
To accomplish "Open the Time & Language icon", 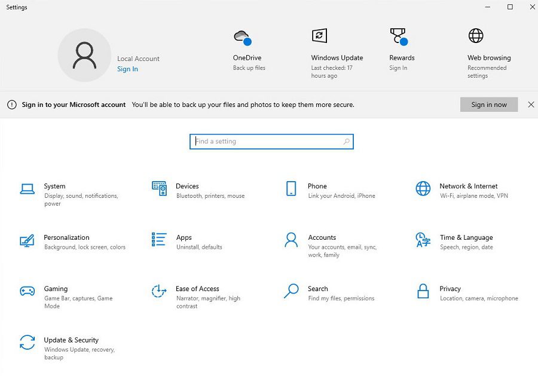I will (x=423, y=240).
